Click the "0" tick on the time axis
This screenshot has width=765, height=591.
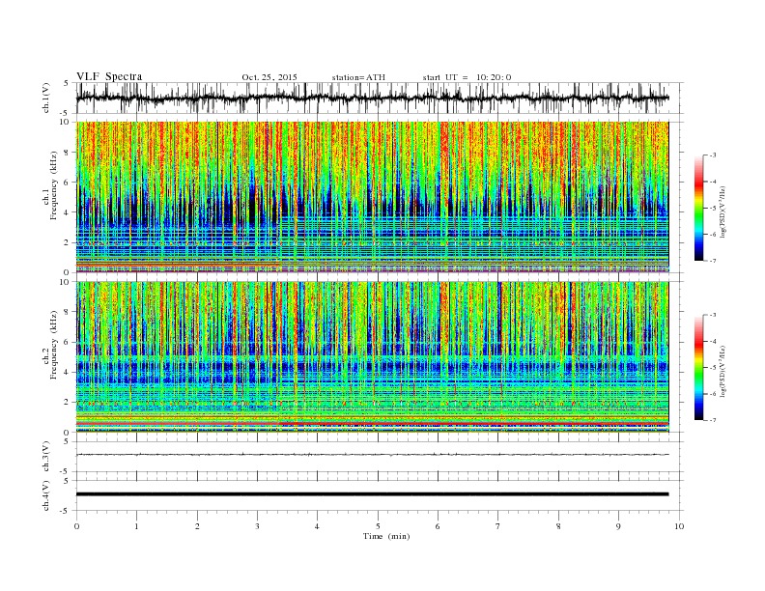tap(76, 526)
